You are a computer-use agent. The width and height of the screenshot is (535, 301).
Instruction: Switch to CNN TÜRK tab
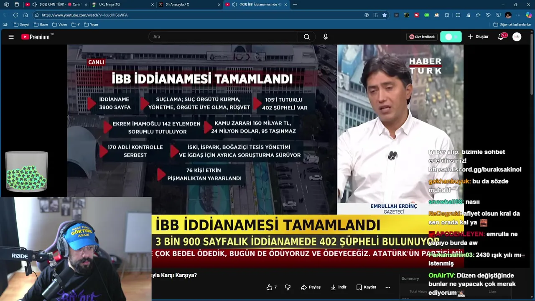56,5
